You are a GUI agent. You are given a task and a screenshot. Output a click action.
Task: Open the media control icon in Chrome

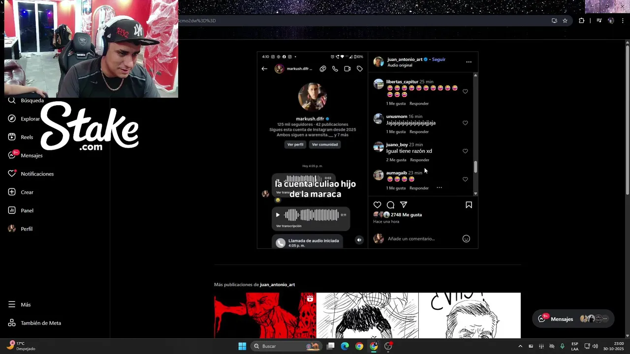pyautogui.click(x=599, y=21)
